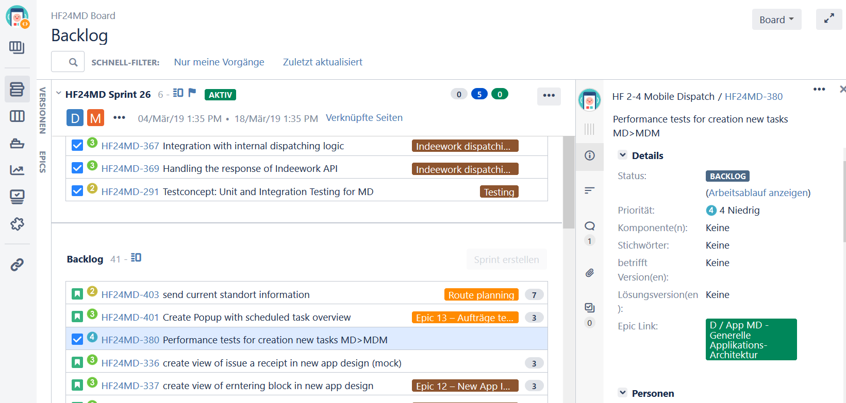Open the Releases ship icon in sidebar
The height and width of the screenshot is (403, 846).
pyautogui.click(x=17, y=143)
